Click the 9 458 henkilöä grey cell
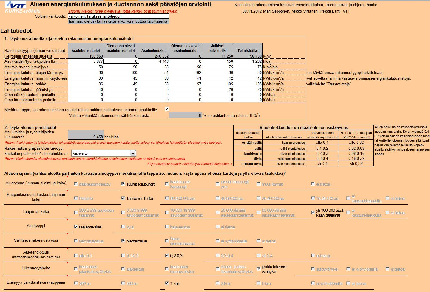Viewport: 430px width, 292px height. click(86, 135)
